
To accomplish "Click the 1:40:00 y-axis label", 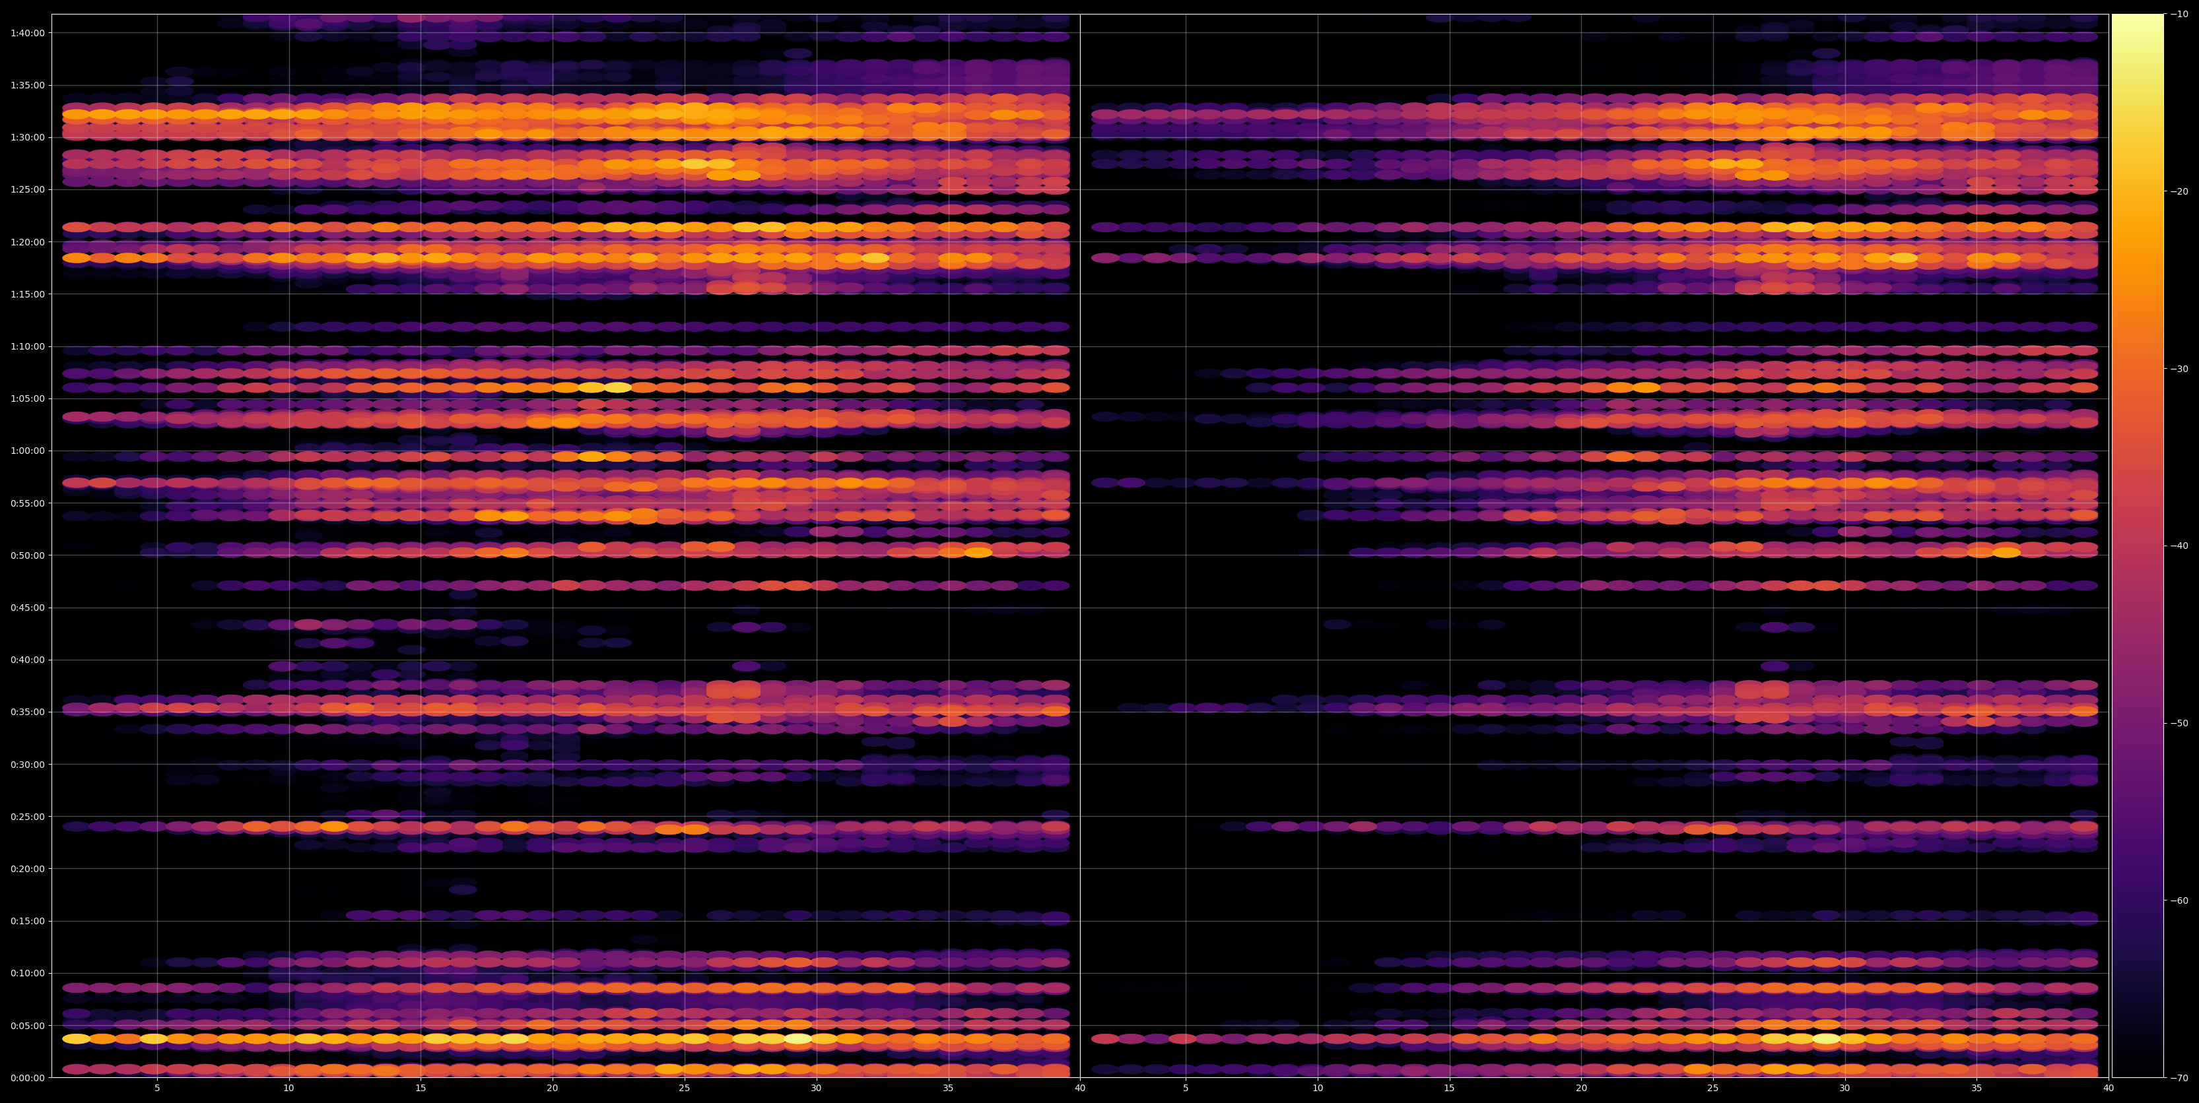I will coord(27,32).
